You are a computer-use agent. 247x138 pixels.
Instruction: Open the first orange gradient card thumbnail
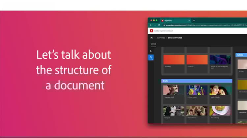click(x=174, y=60)
